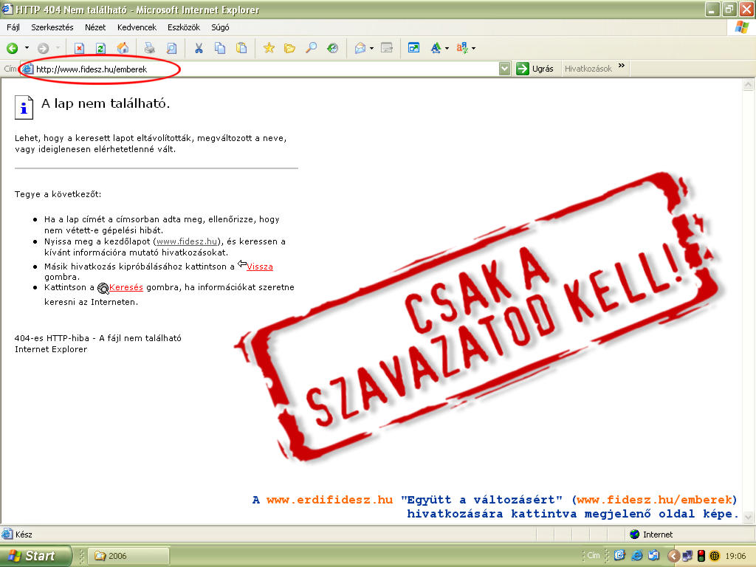This screenshot has width=756, height=567.
Task: Open the Eszközök menu
Action: [184, 27]
